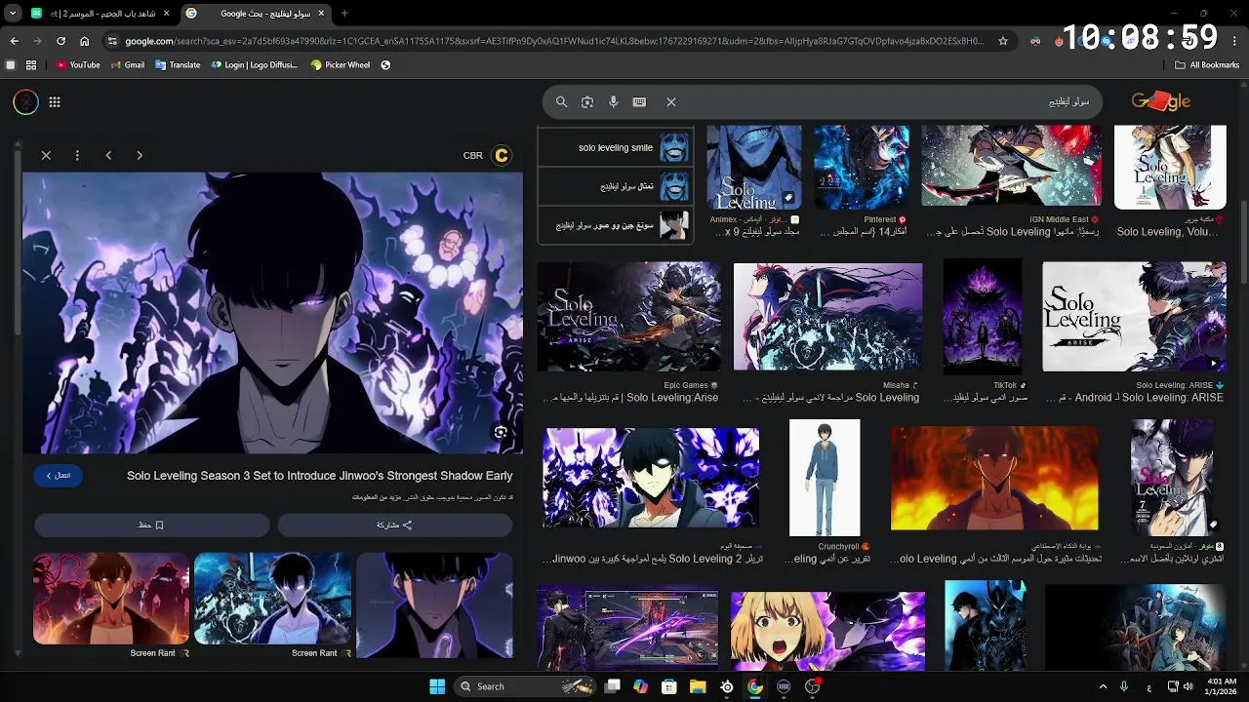Open the All Bookmarks folder
The width and height of the screenshot is (1249, 702).
point(1207,65)
